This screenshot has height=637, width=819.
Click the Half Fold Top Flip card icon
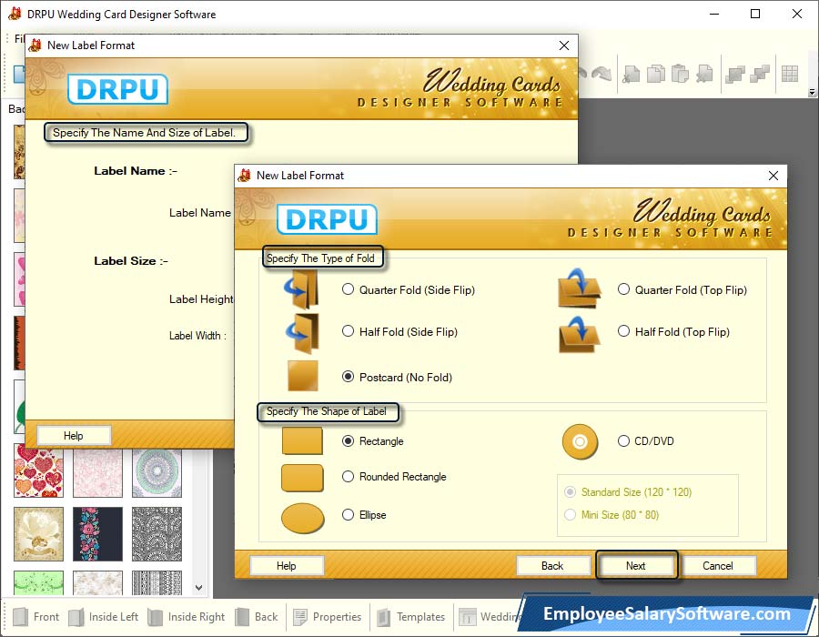(579, 334)
